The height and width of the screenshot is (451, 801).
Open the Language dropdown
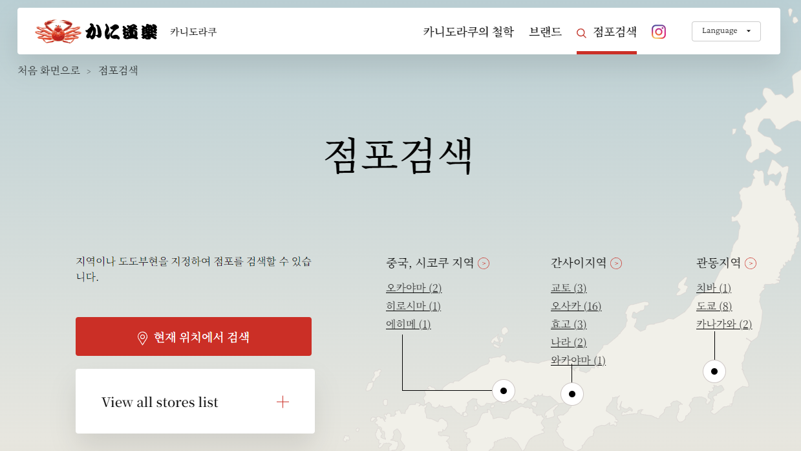coord(725,30)
